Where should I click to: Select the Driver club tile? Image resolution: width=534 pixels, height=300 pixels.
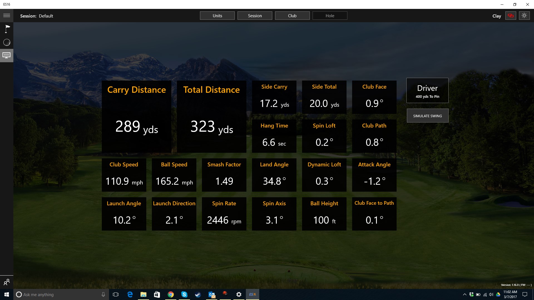click(427, 91)
